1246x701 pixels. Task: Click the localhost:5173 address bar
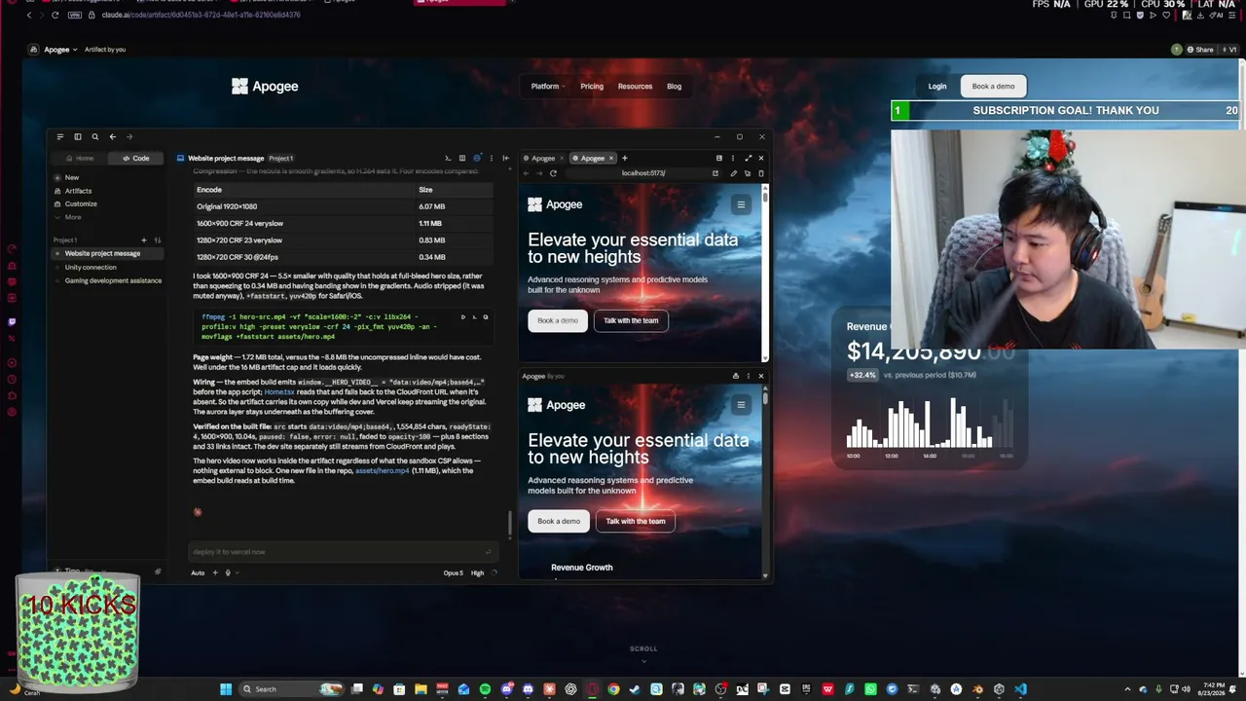[x=642, y=173]
